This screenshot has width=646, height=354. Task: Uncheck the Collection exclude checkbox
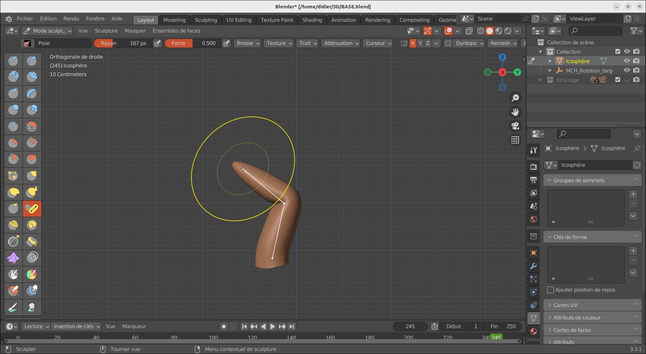click(618, 52)
